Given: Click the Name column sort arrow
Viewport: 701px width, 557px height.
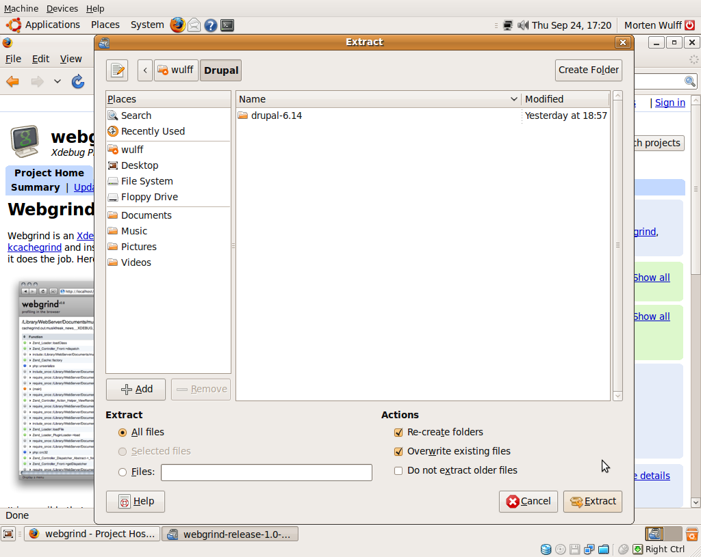Looking at the screenshot, I should (x=513, y=99).
